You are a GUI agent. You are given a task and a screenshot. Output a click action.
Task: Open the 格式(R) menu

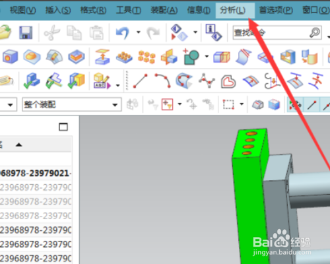pos(93,10)
